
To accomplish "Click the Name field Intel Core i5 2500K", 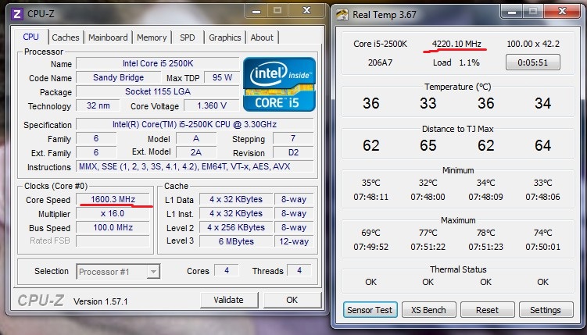I will pos(158,63).
